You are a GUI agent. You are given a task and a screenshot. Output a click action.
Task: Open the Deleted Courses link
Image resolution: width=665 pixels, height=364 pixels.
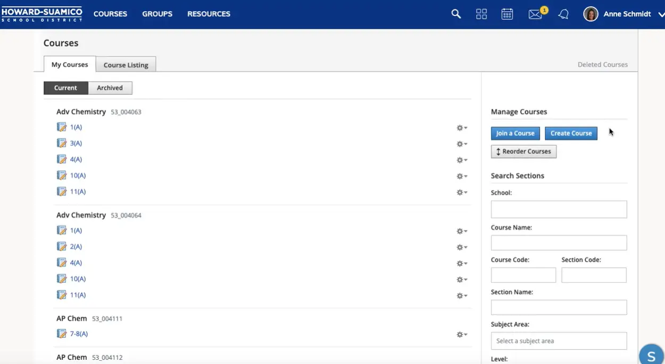tap(602, 64)
